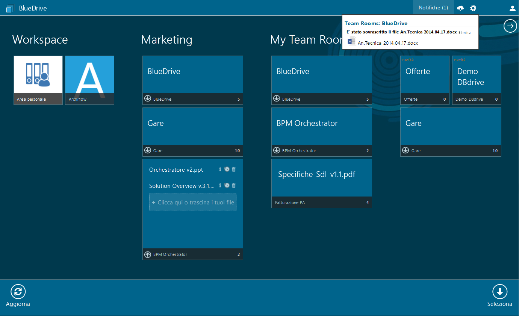This screenshot has width=519, height=316.
Task: Expand My Team Rooms Gare tile arrow
Action: click(x=406, y=150)
